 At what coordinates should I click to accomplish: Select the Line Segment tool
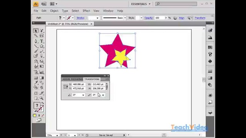tap(36, 46)
